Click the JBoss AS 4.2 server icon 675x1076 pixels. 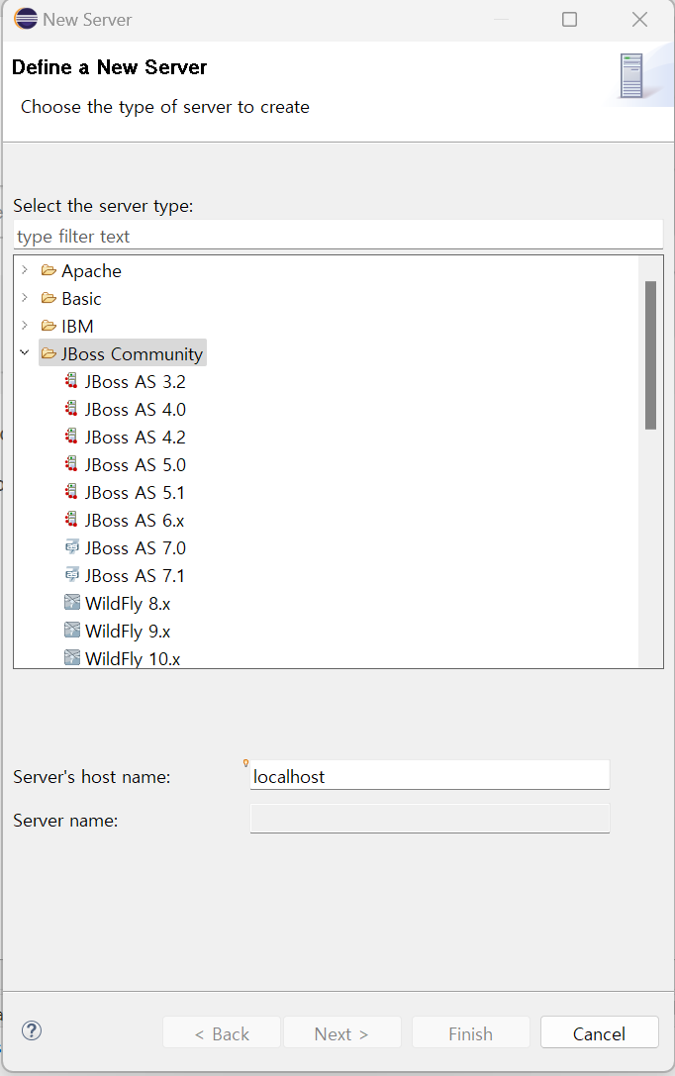[71, 437]
